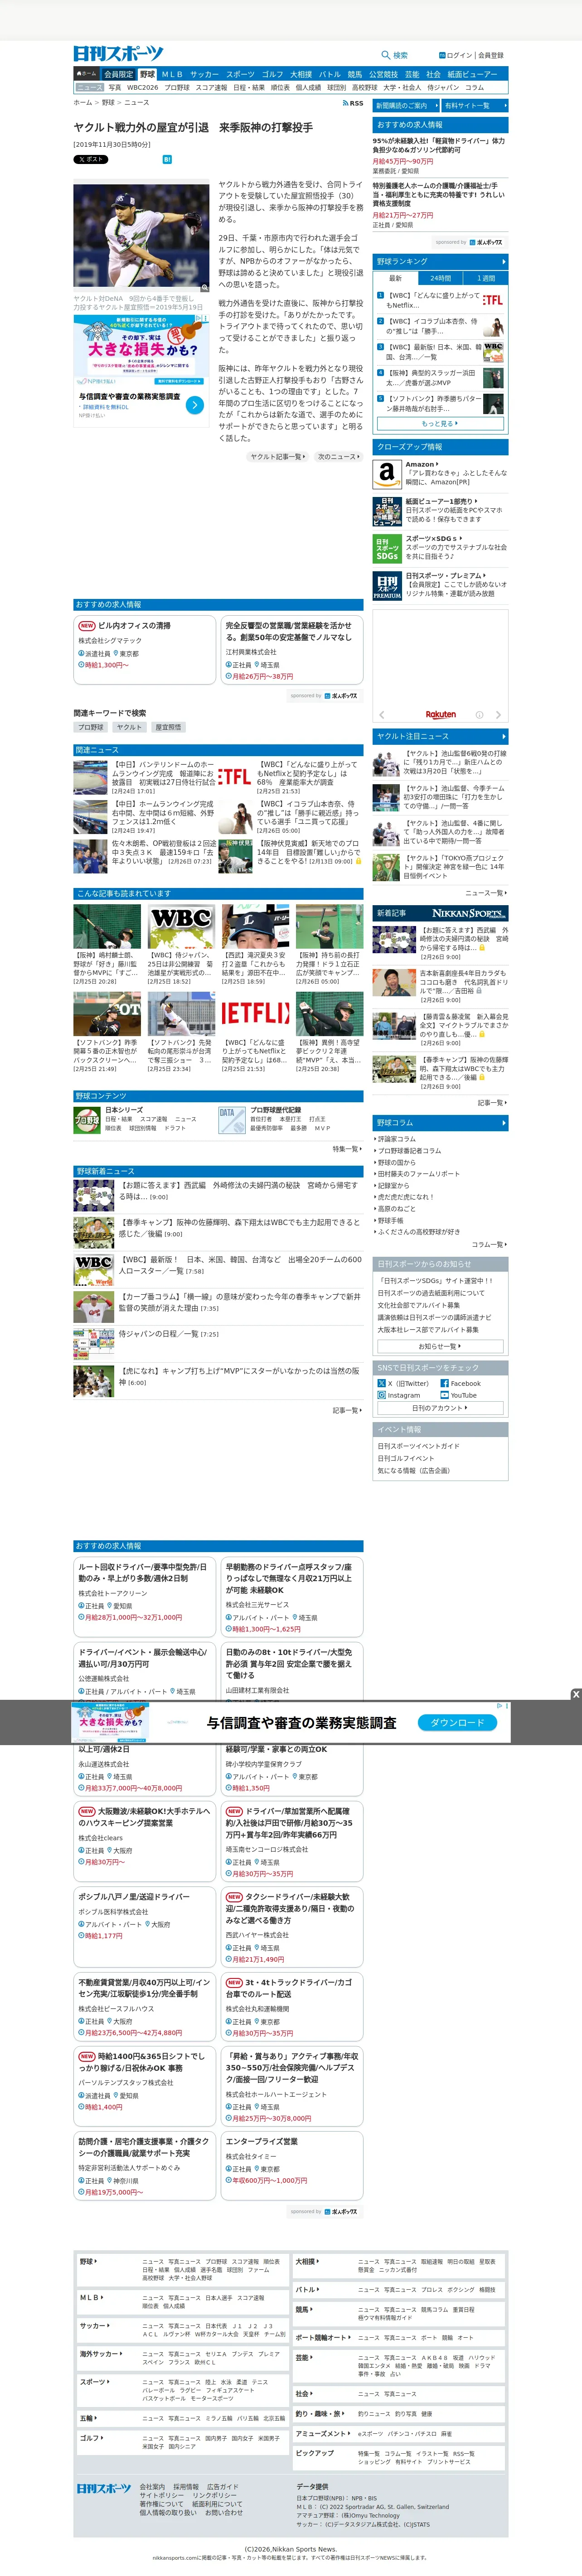This screenshot has width=582, height=2576.
Task: Open 競馬 in the main navigation
Action: (x=355, y=74)
